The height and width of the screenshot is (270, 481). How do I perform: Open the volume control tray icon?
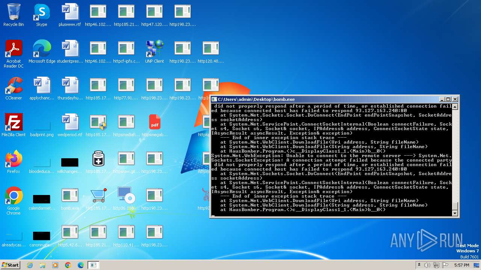point(427,265)
